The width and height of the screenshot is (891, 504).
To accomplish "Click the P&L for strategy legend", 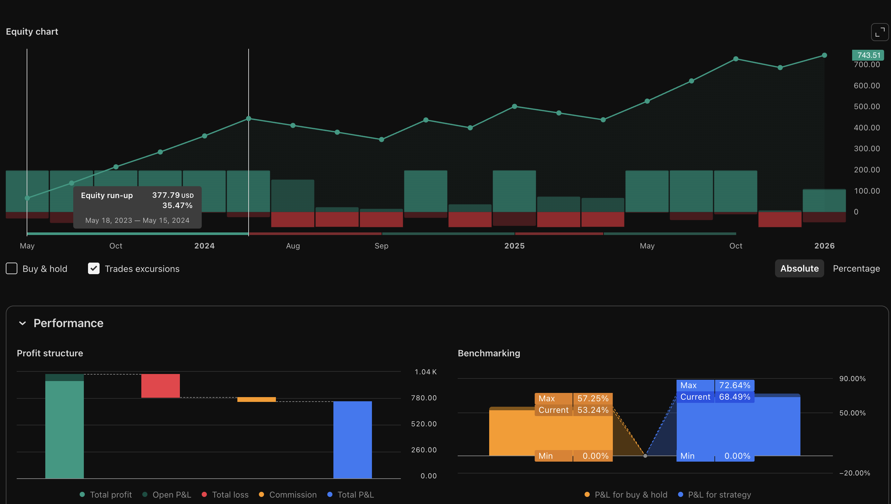I will coord(719,495).
